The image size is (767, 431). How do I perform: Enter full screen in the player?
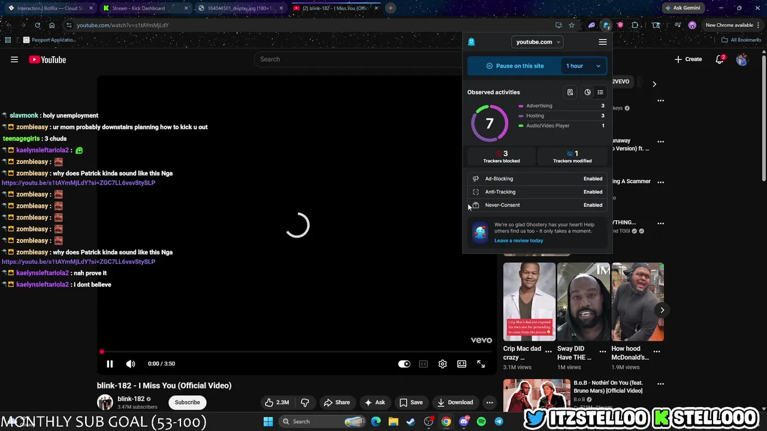tap(481, 364)
